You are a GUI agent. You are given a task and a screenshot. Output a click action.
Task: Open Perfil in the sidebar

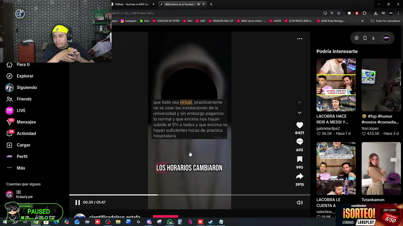17,156
